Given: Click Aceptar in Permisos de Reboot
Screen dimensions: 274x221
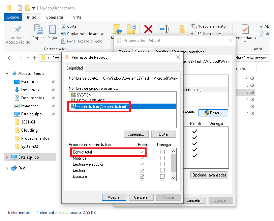Looking at the screenshot, I should click(x=114, y=197).
